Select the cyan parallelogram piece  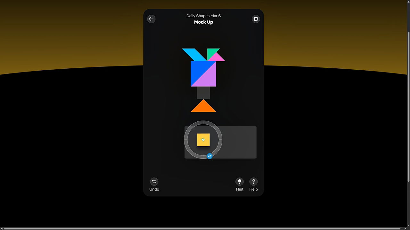pos(194,54)
